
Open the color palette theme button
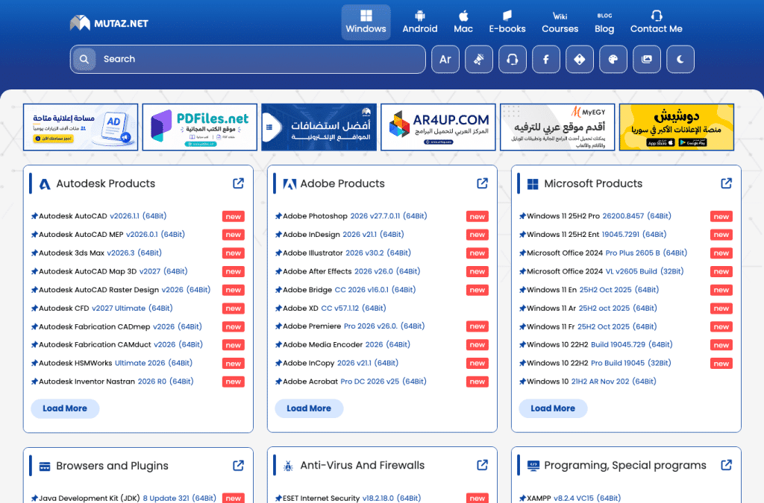pyautogui.click(x=613, y=60)
